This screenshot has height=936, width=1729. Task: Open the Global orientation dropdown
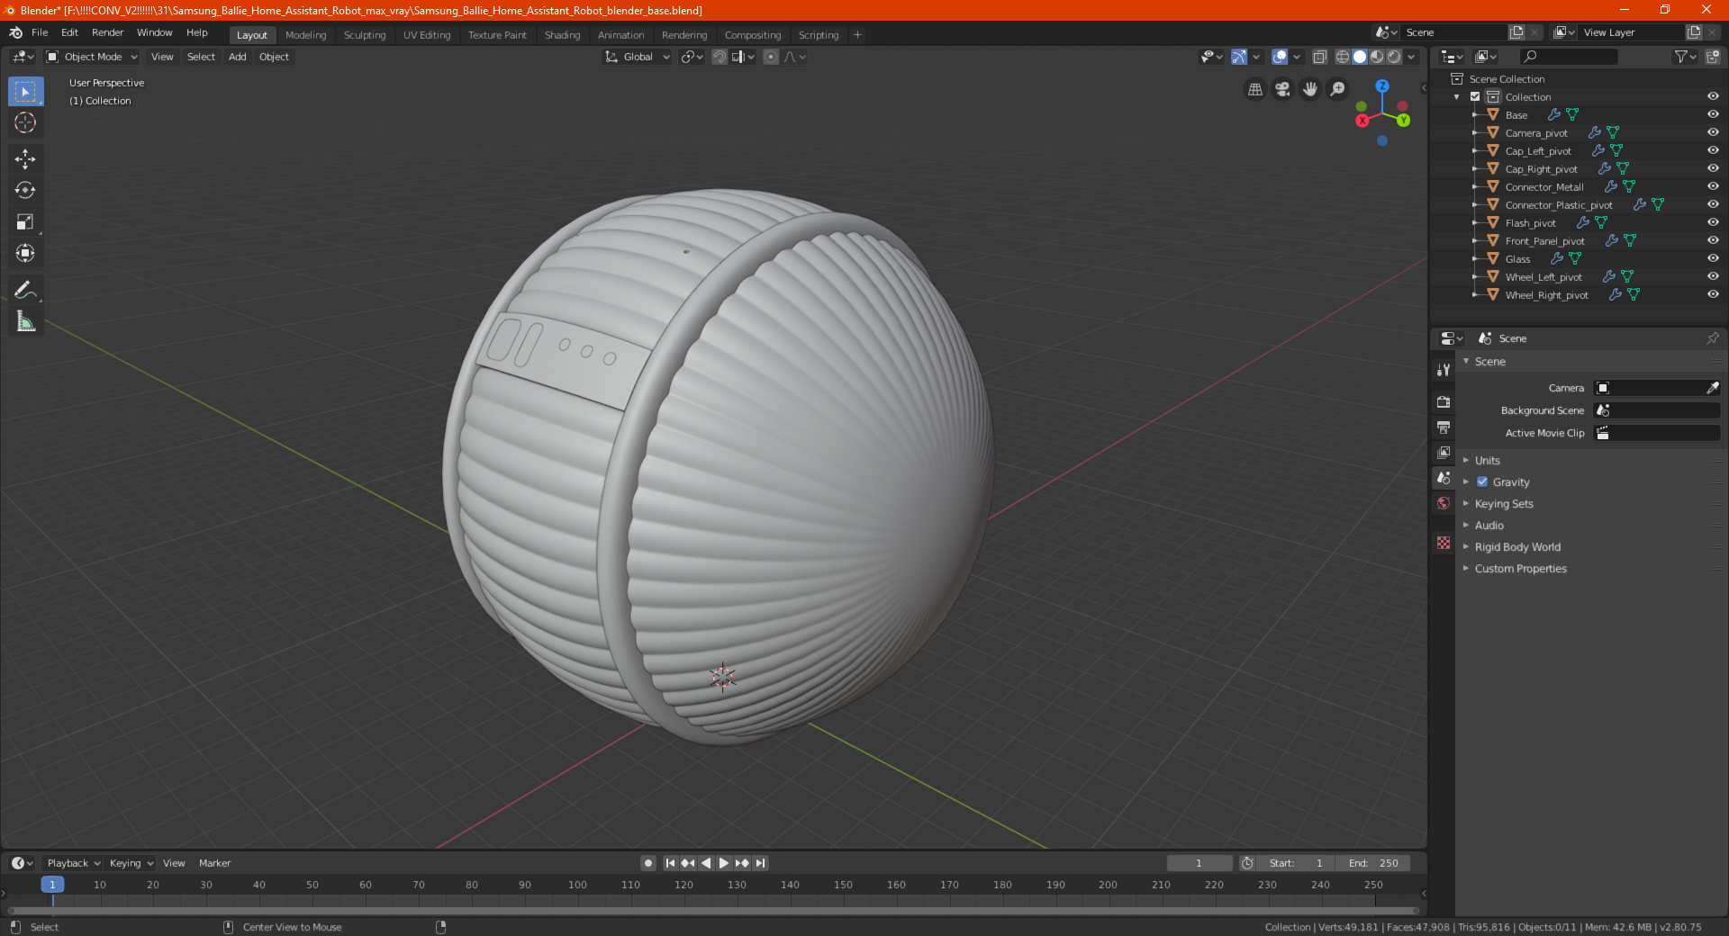tap(637, 57)
